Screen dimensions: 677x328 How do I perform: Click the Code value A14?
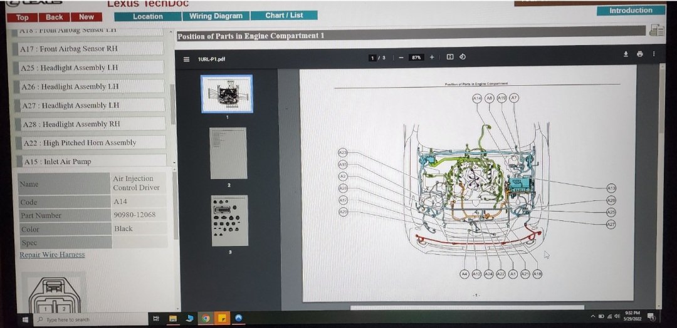tap(120, 202)
